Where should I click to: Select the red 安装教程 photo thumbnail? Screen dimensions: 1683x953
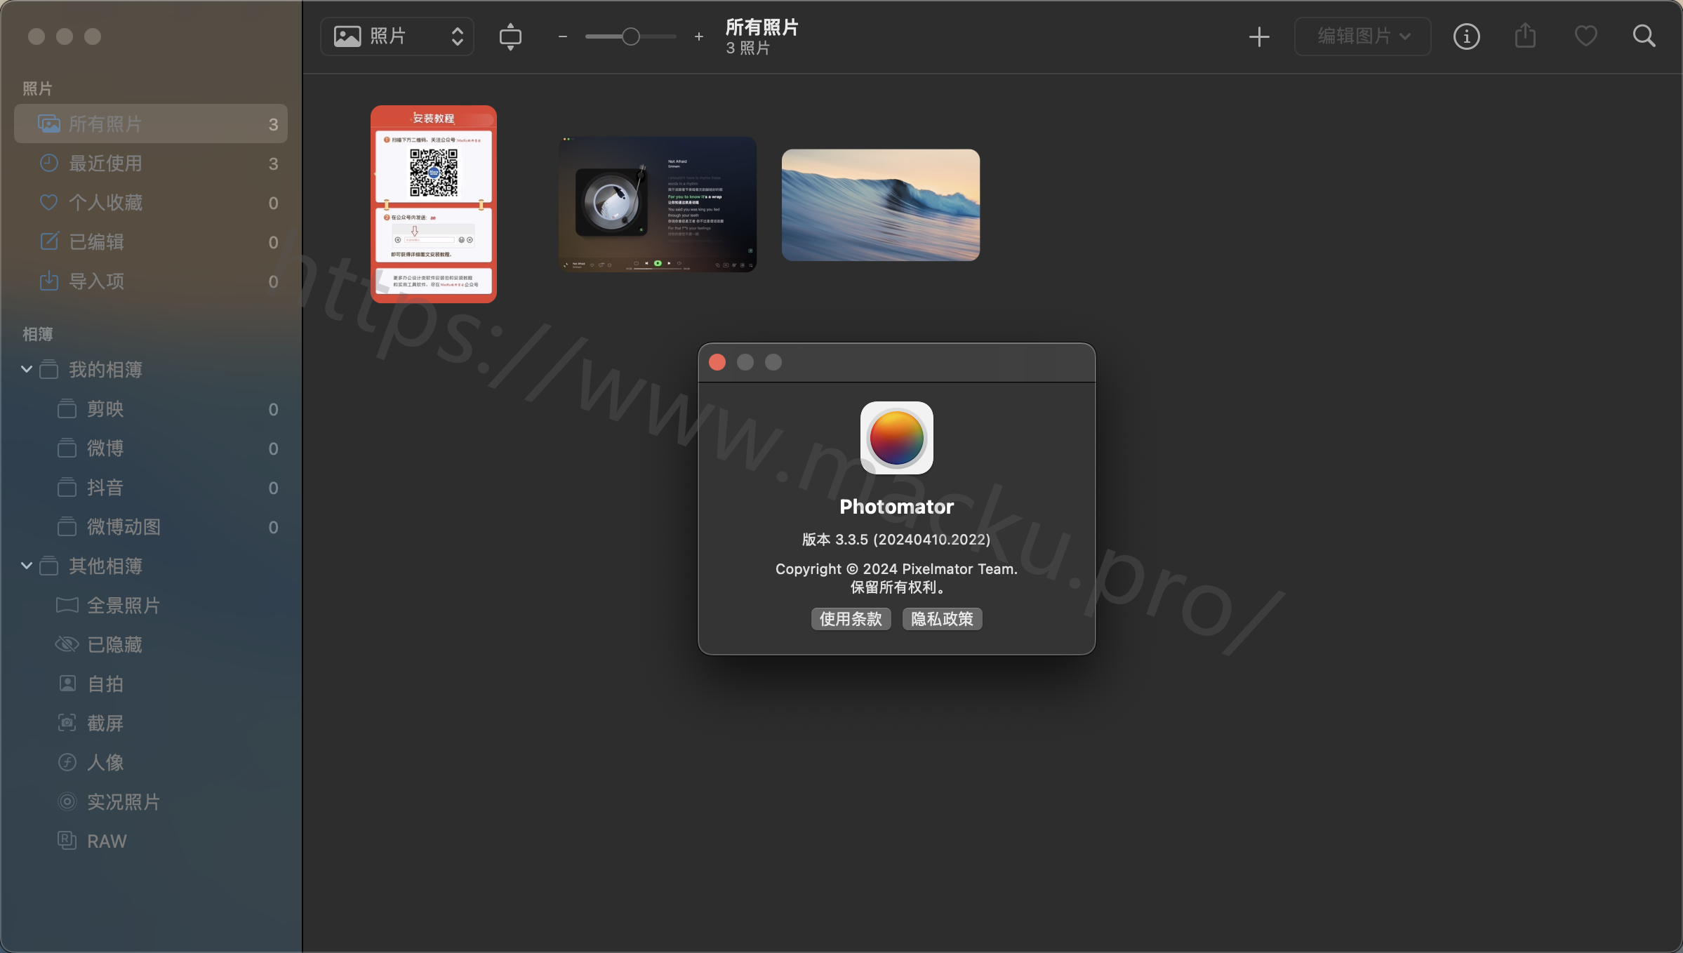pyautogui.click(x=434, y=204)
